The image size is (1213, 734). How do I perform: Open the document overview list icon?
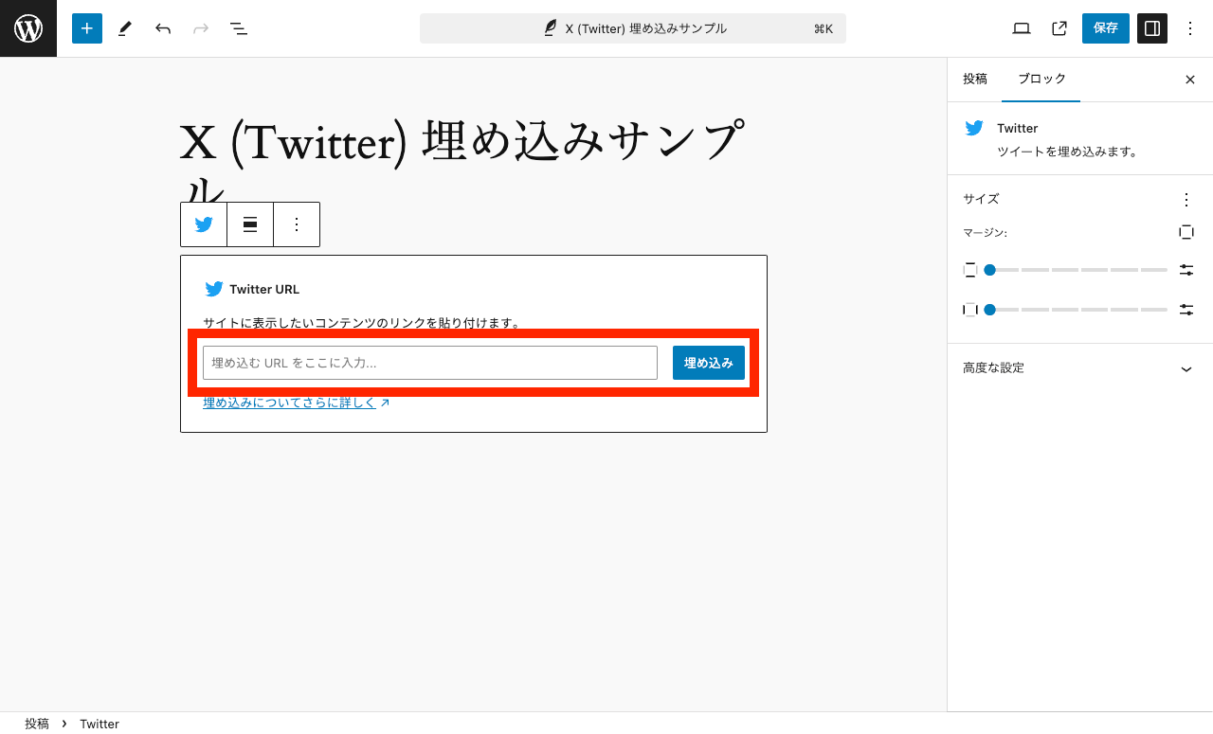pos(239,28)
